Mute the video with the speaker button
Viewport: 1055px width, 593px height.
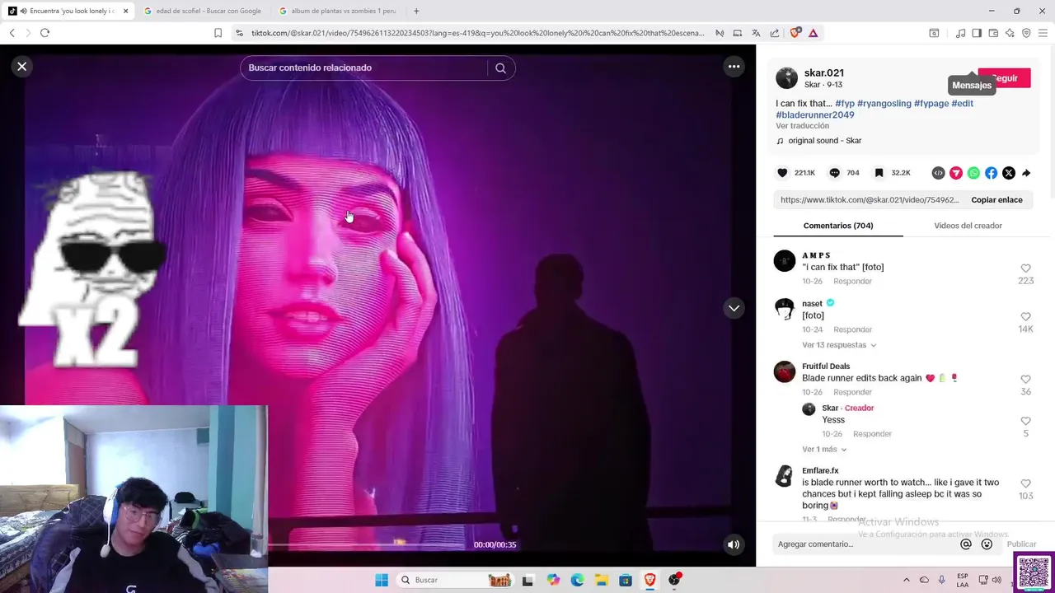pos(734,544)
